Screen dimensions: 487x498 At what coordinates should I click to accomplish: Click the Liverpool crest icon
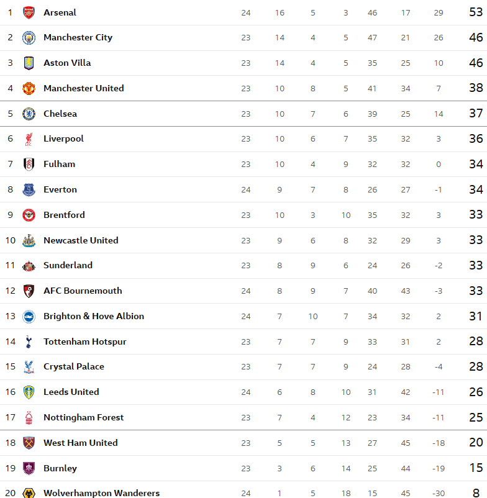click(x=29, y=139)
